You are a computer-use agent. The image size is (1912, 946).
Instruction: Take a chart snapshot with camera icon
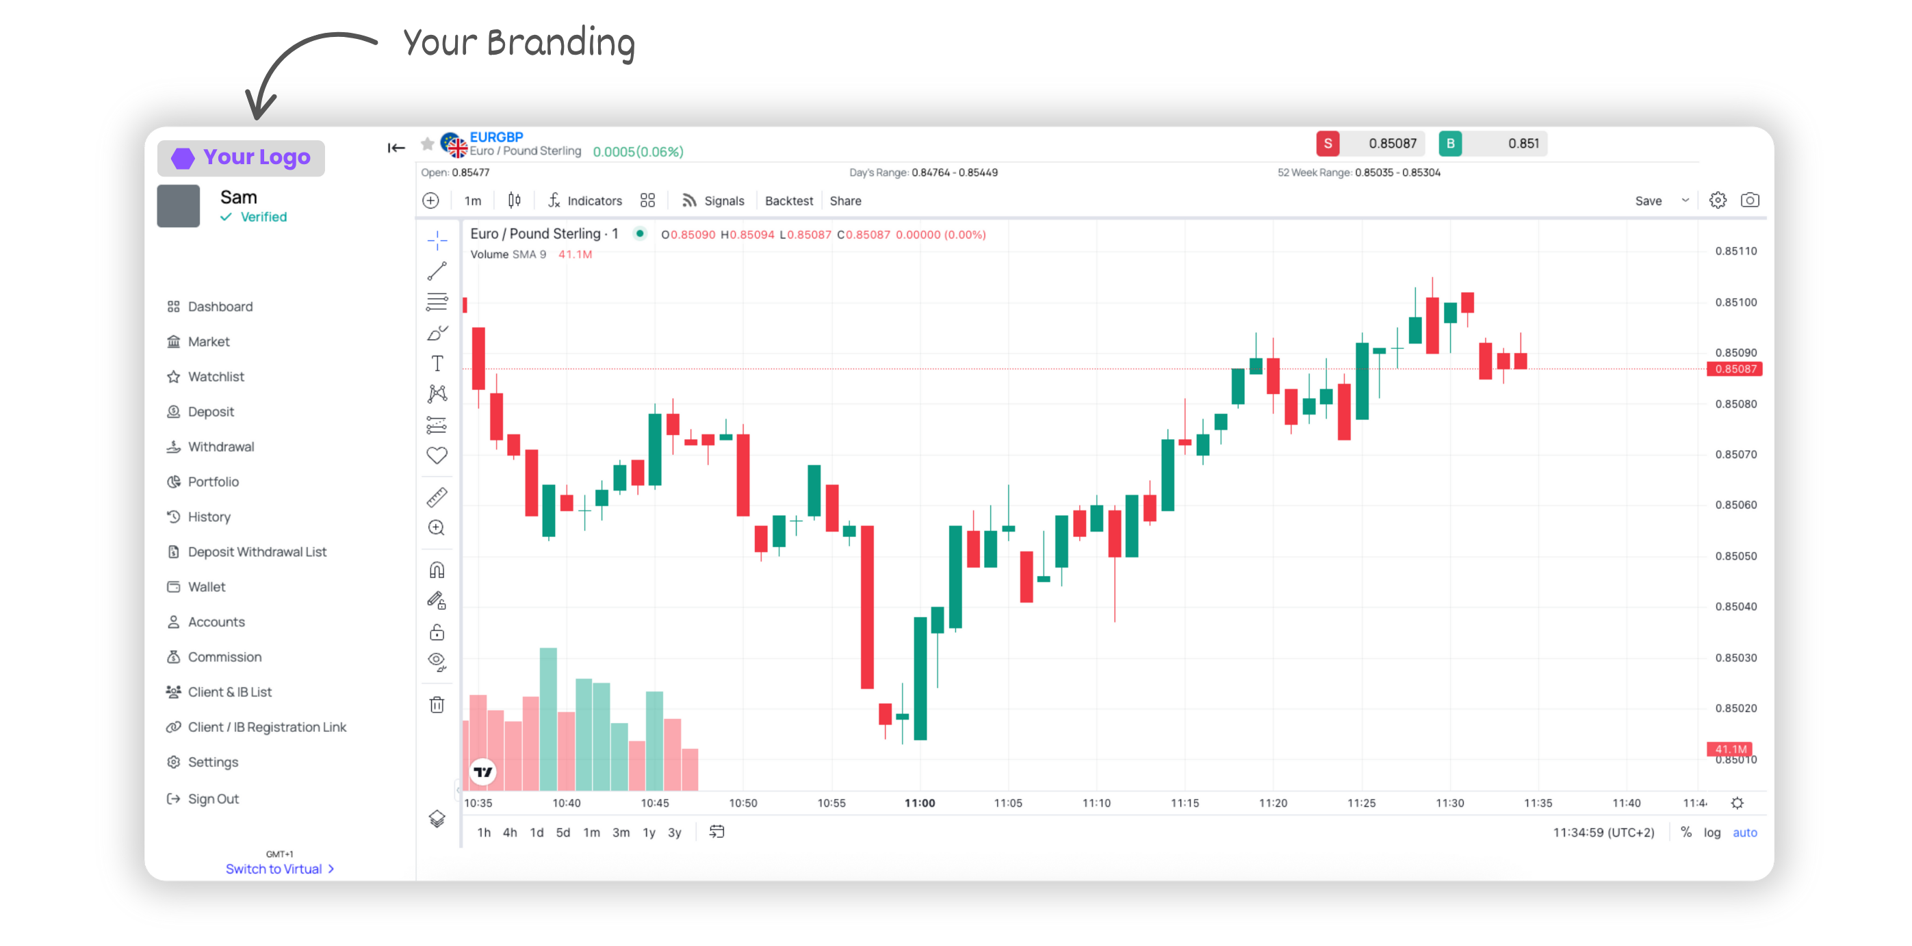click(x=1749, y=200)
